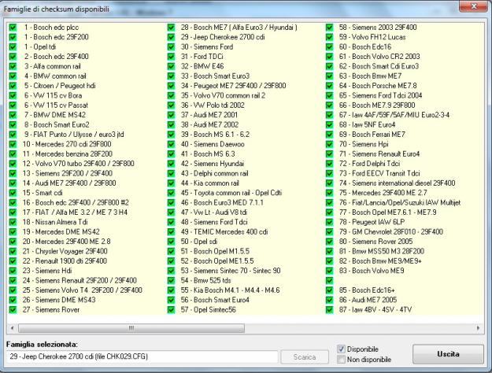This screenshot has width=492, height=373.
Task: Select '61 - Bosch Volvo CR2 2003'
Action: click(379, 57)
